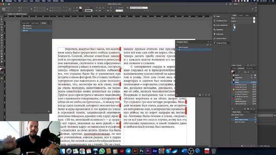This screenshot has width=276, height=155.
Task: Click the Home icon under window controls
Action: pyautogui.click(x=9, y=4)
